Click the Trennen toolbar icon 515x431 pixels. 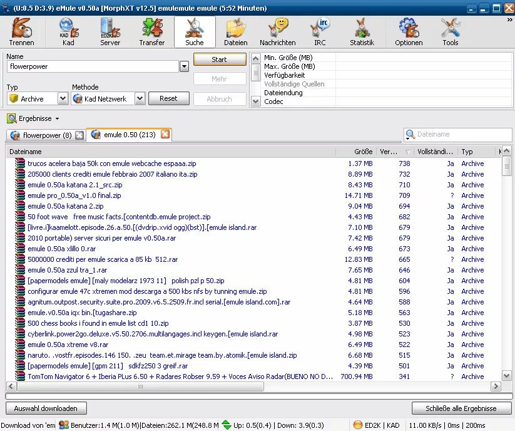(x=22, y=32)
